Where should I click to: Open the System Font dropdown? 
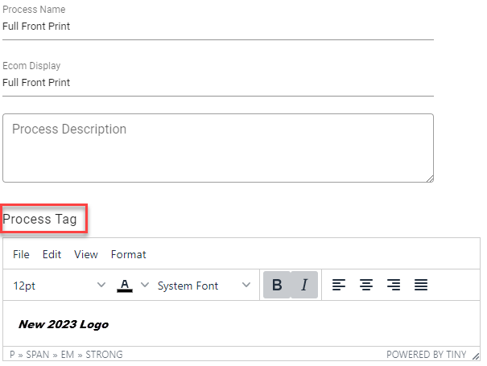pyautogui.click(x=204, y=285)
